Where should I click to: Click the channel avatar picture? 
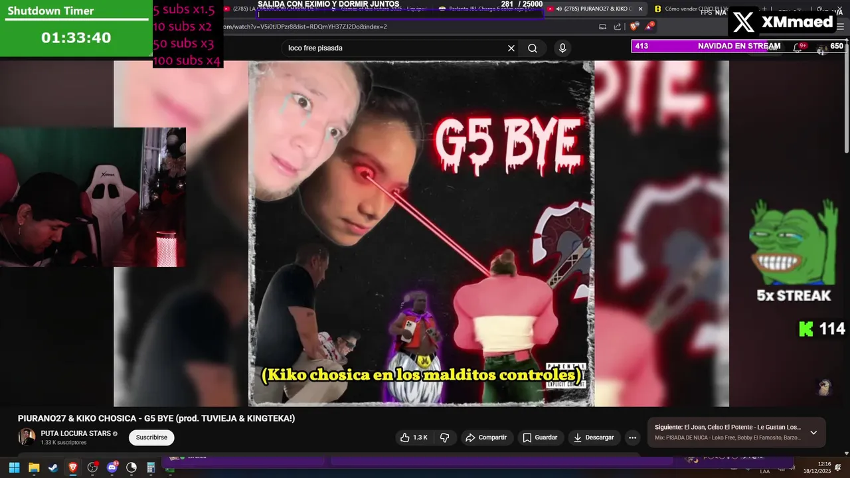[27, 437]
